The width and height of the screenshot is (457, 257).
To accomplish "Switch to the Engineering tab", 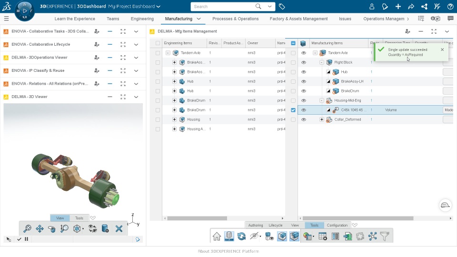I will (x=142, y=19).
